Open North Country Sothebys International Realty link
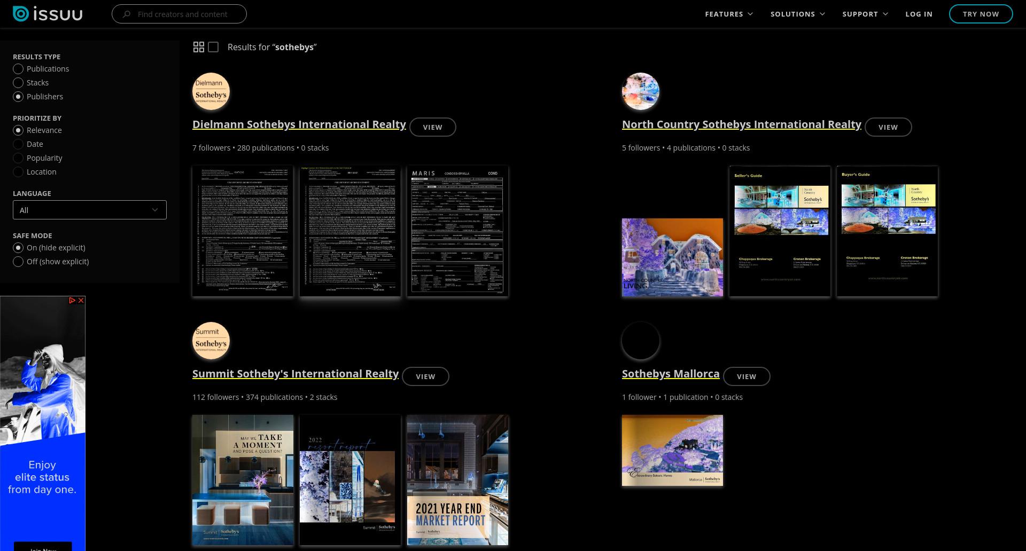1026x551 pixels. (742, 124)
